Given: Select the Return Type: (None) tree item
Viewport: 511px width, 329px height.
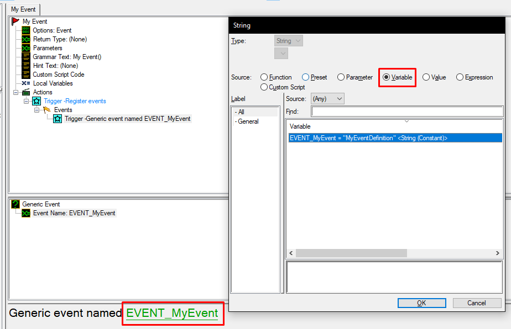Looking at the screenshot, I should (60, 39).
